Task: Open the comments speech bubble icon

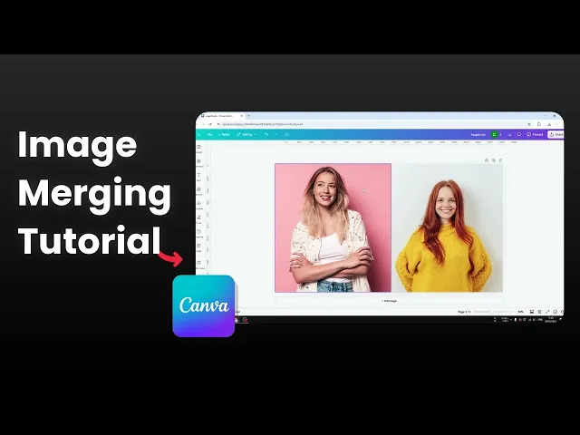Action: 519,135
